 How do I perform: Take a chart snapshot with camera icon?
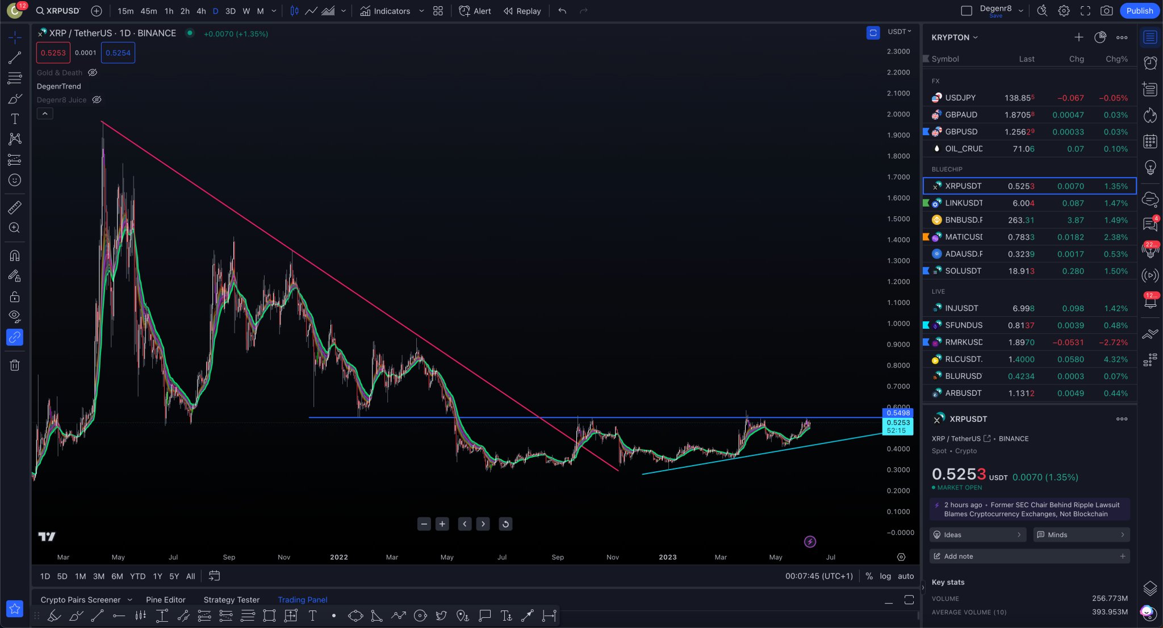(1106, 11)
